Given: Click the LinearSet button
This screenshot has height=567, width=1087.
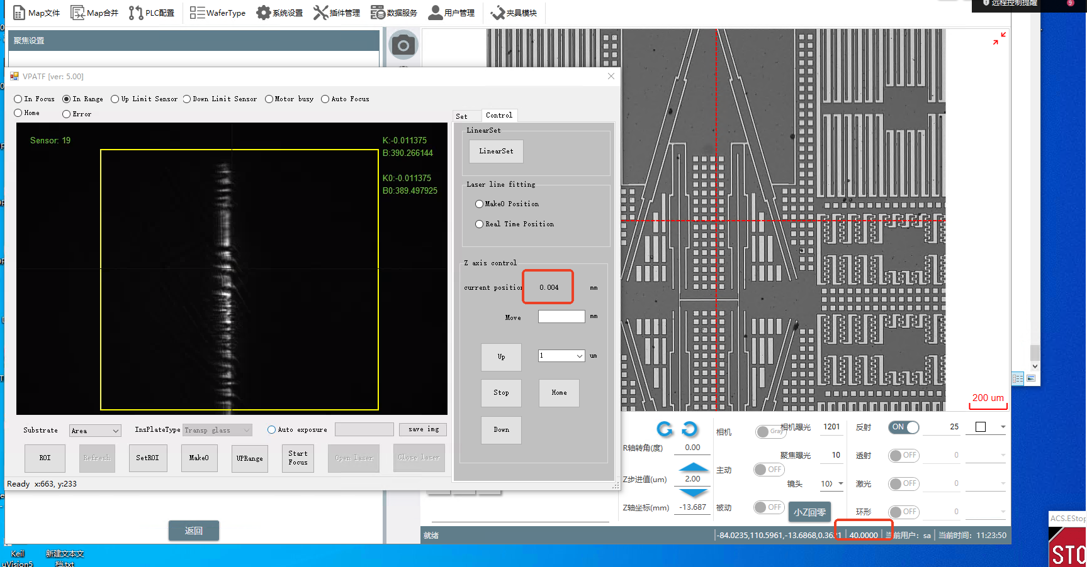Looking at the screenshot, I should coord(496,151).
